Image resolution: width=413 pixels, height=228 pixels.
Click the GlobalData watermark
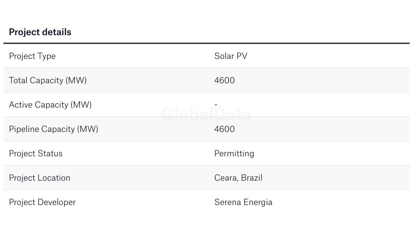206,114
